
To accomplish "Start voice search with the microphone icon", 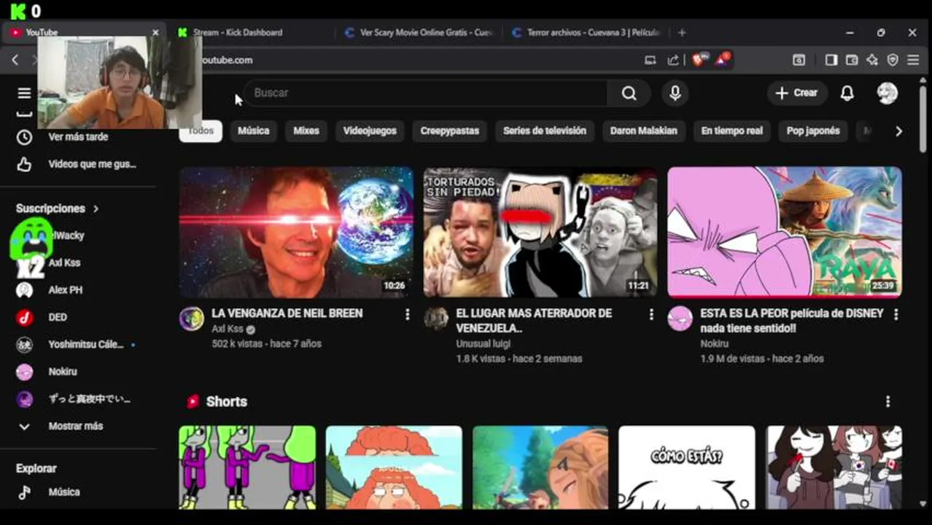I will coord(675,93).
